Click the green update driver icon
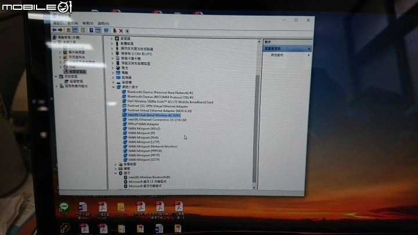Image resolution: width=418 pixels, height=235 pixels. click(x=114, y=31)
